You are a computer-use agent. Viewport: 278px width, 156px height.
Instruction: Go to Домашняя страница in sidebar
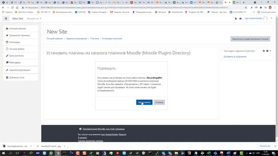[x=21, y=36]
